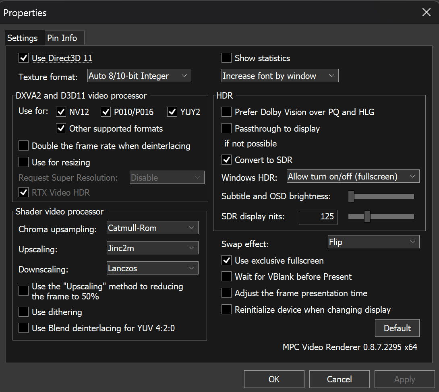Enable Prefer Dolby Vision over PQ and HLG
This screenshot has height=392, width=439.
[226, 112]
